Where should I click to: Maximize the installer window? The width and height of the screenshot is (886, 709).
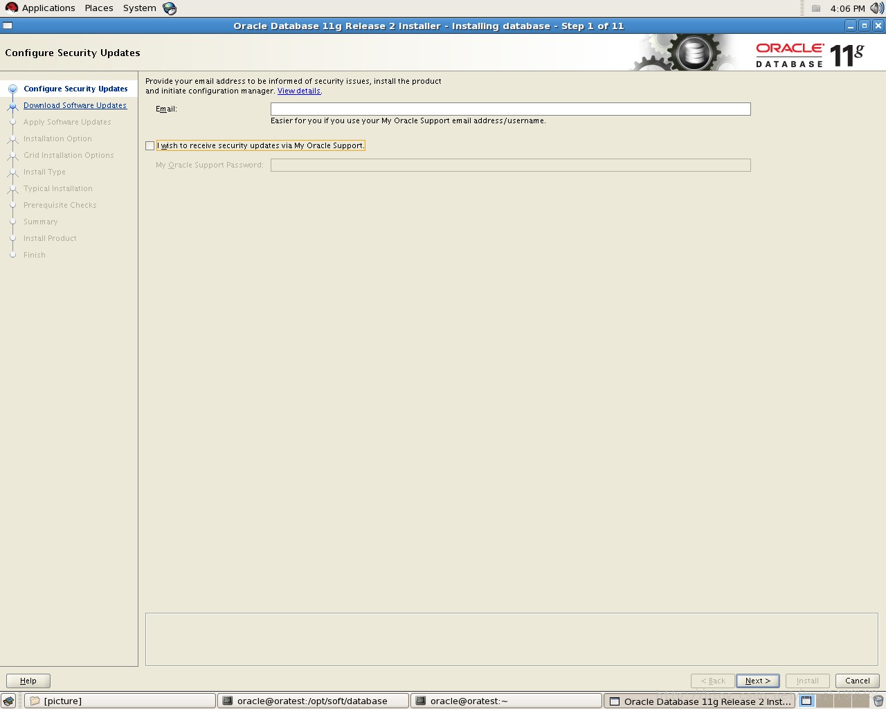click(865, 26)
